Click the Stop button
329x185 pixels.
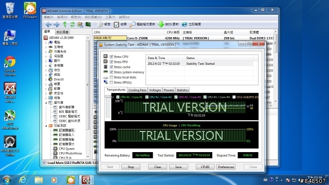(131, 166)
